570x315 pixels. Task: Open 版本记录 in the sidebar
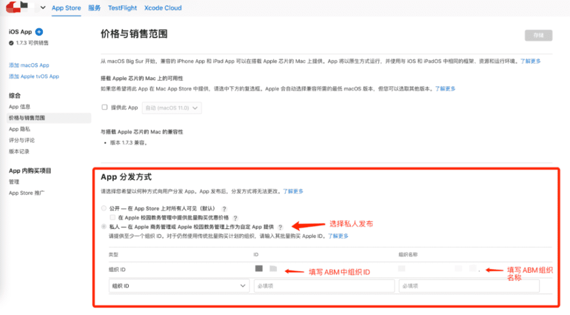[x=19, y=152]
